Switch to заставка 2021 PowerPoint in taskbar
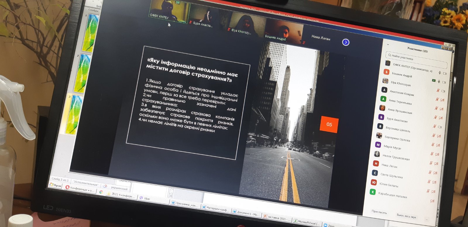The width and height of the screenshot is (468, 227). (277, 218)
